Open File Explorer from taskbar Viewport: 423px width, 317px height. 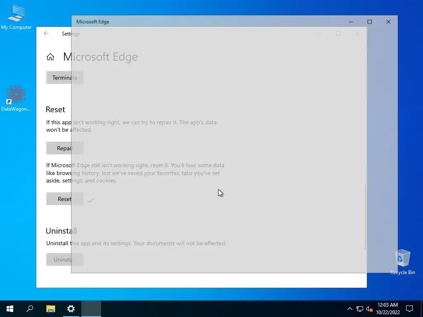point(50,309)
